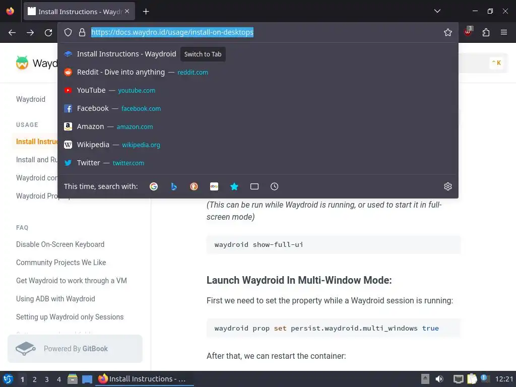The width and height of the screenshot is (516, 387).
Task: Open the update notification tray icon
Action: tap(485, 378)
